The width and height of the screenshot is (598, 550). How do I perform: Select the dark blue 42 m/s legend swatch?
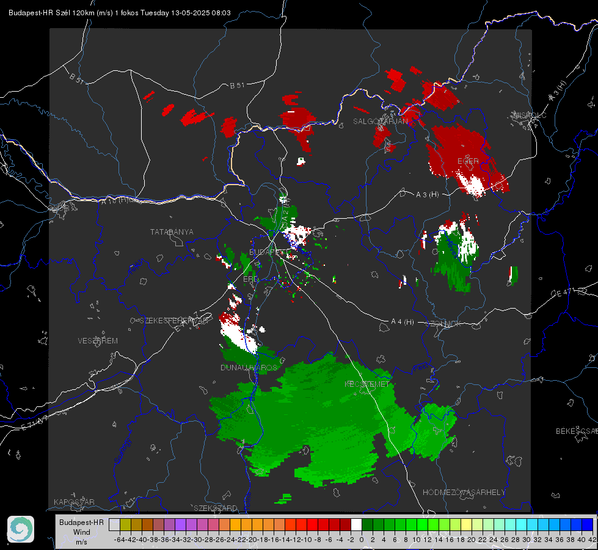588,524
